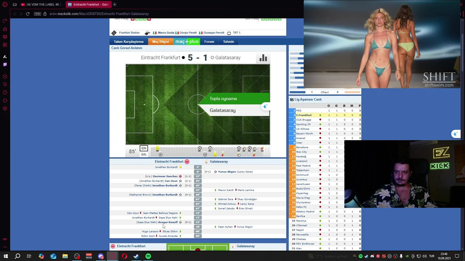Open the Forum tab
Image resolution: width=465 pixels, height=261 pixels.
tap(209, 42)
